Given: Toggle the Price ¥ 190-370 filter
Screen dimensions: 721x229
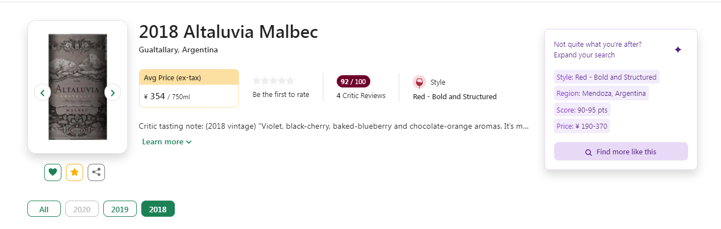Looking at the screenshot, I should click(x=581, y=126).
